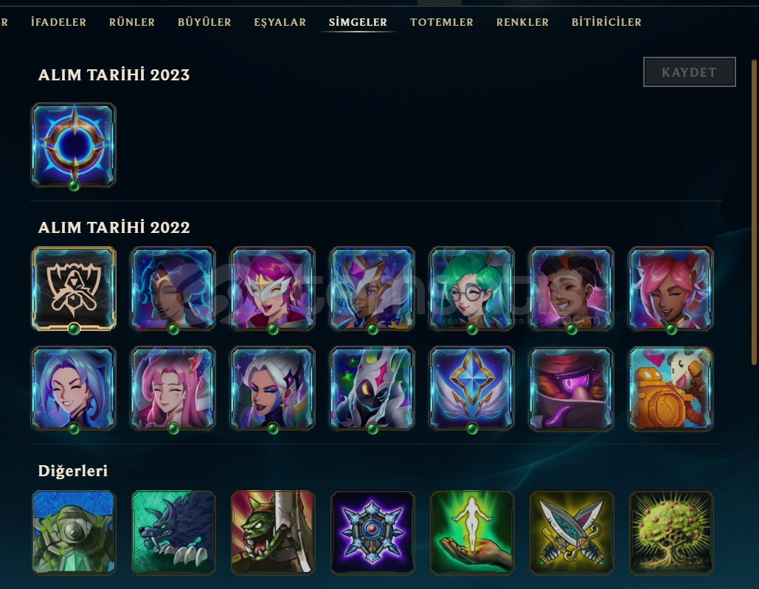759x589 pixels.
Task: Select the green-haired glasses girl icon
Action: [x=472, y=289]
